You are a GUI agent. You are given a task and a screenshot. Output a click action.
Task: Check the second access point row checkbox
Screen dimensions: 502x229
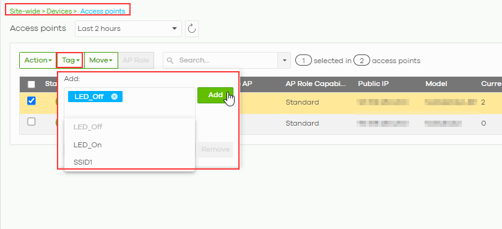(32, 122)
